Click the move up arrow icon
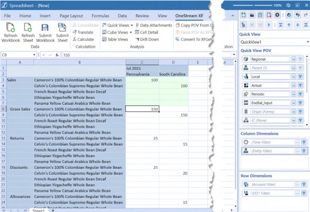 (289, 25)
